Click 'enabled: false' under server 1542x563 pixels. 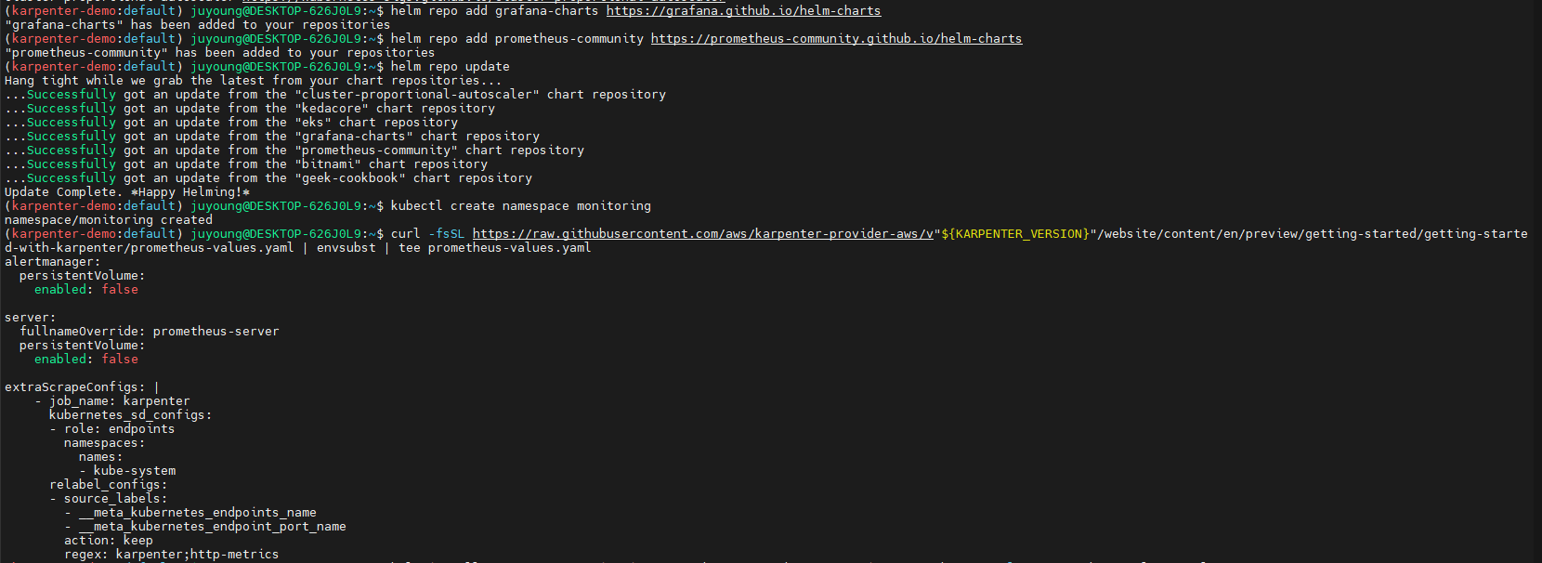(85, 360)
